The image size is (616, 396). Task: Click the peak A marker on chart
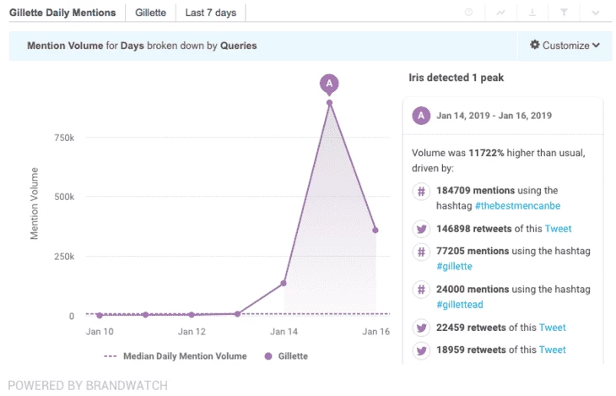pos(329,84)
